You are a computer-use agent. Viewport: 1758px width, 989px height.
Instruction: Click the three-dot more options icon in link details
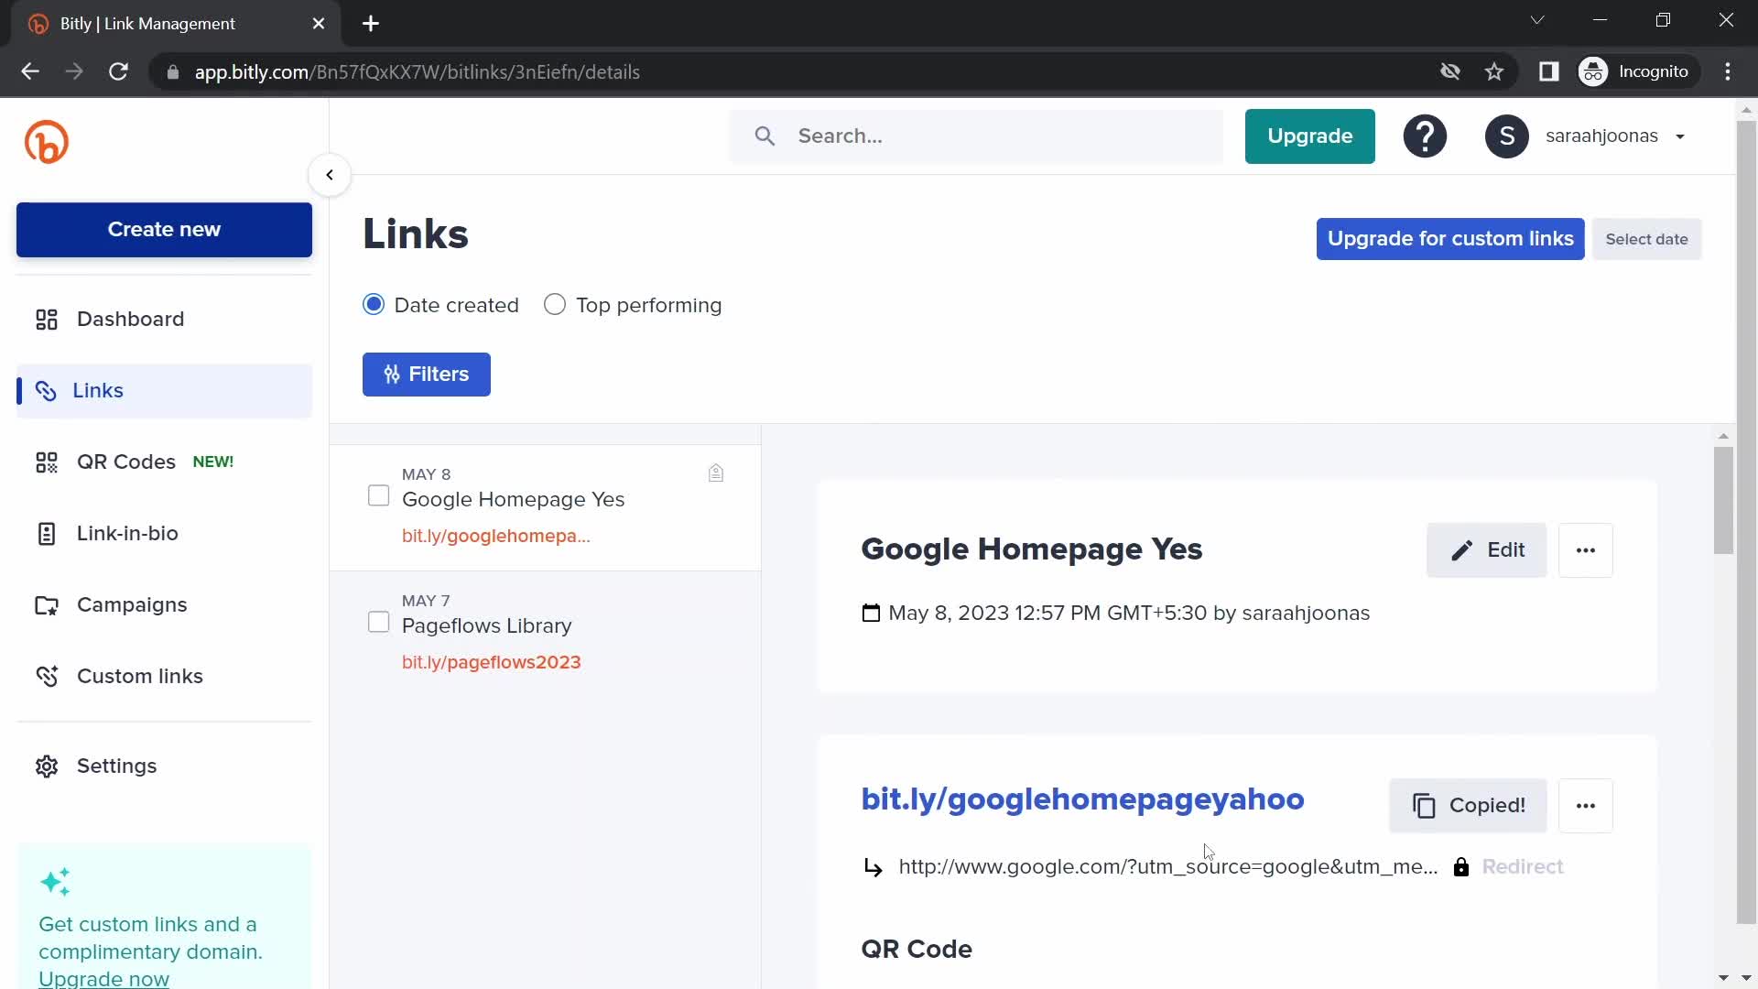point(1585,549)
